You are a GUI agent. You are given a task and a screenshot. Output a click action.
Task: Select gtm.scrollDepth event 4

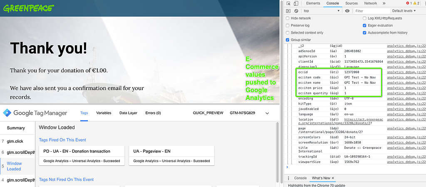click(x=17, y=180)
